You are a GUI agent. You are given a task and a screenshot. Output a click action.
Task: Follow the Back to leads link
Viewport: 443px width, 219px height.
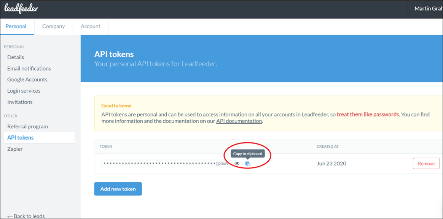(25, 216)
